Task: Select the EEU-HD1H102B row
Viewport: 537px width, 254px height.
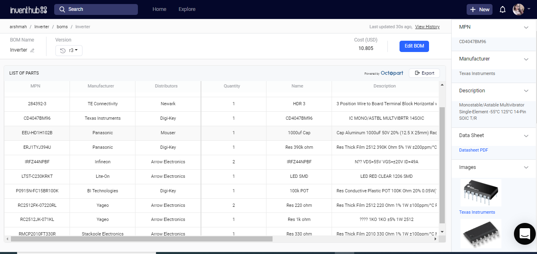Action: [222, 133]
